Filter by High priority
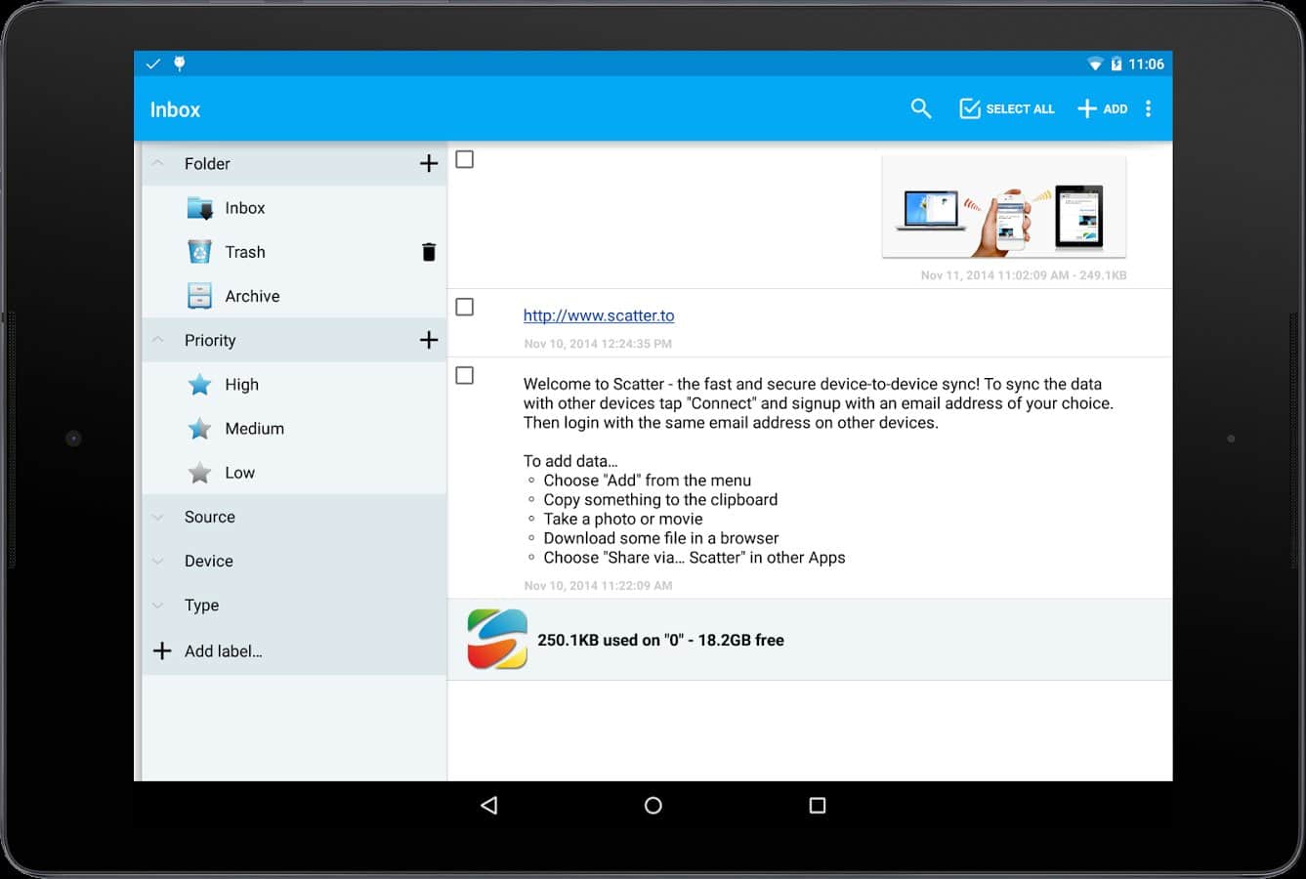This screenshot has height=879, width=1306. pyautogui.click(x=241, y=385)
